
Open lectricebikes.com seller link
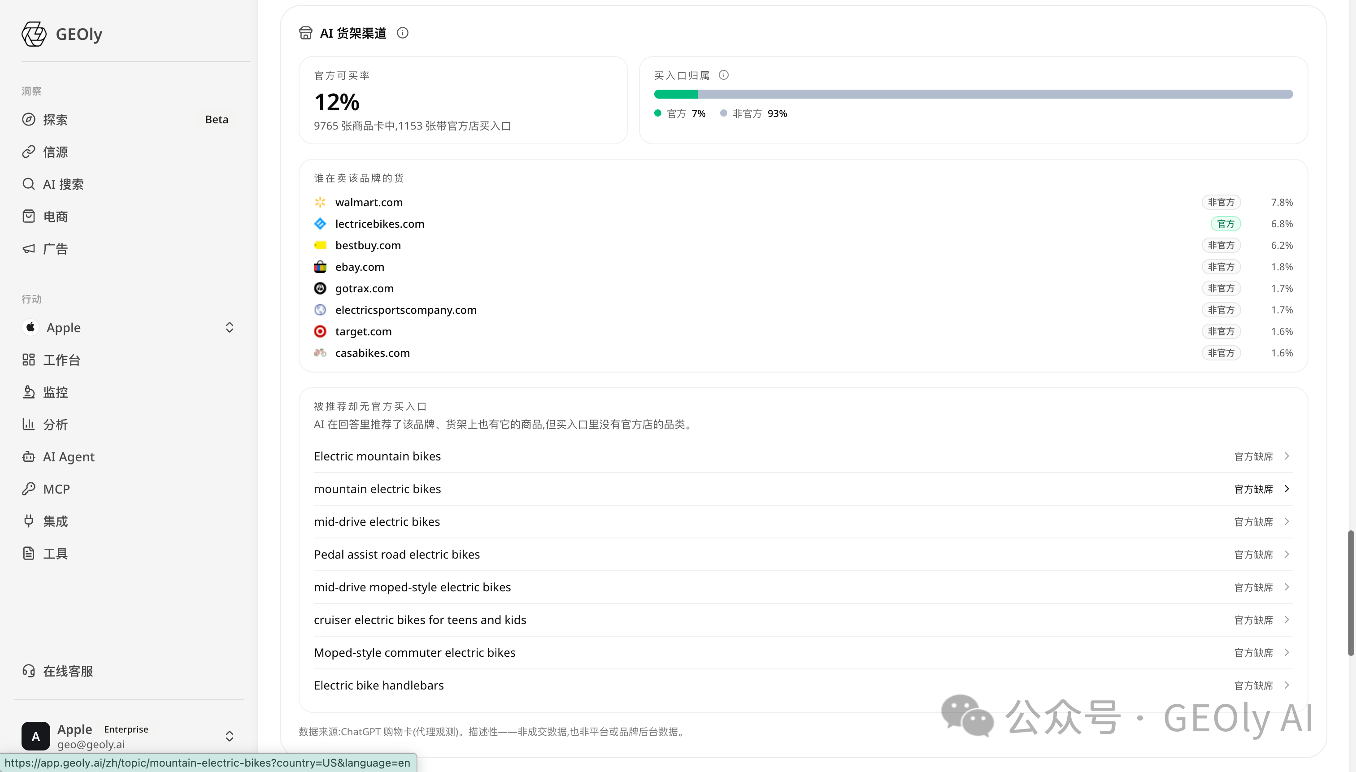380,224
